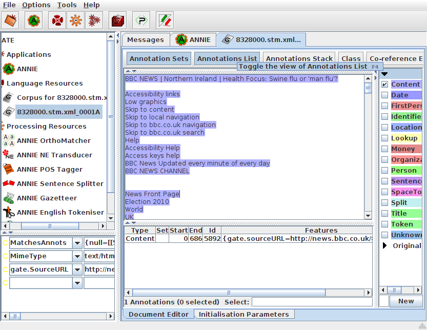427x330 pixels.
Task: Enable the FirstPerson annotation checkbox
Action: click(384, 106)
